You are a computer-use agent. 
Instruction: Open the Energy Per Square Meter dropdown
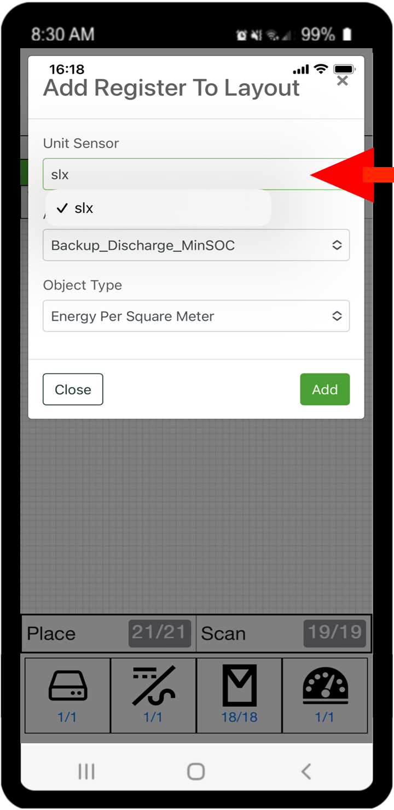click(196, 316)
